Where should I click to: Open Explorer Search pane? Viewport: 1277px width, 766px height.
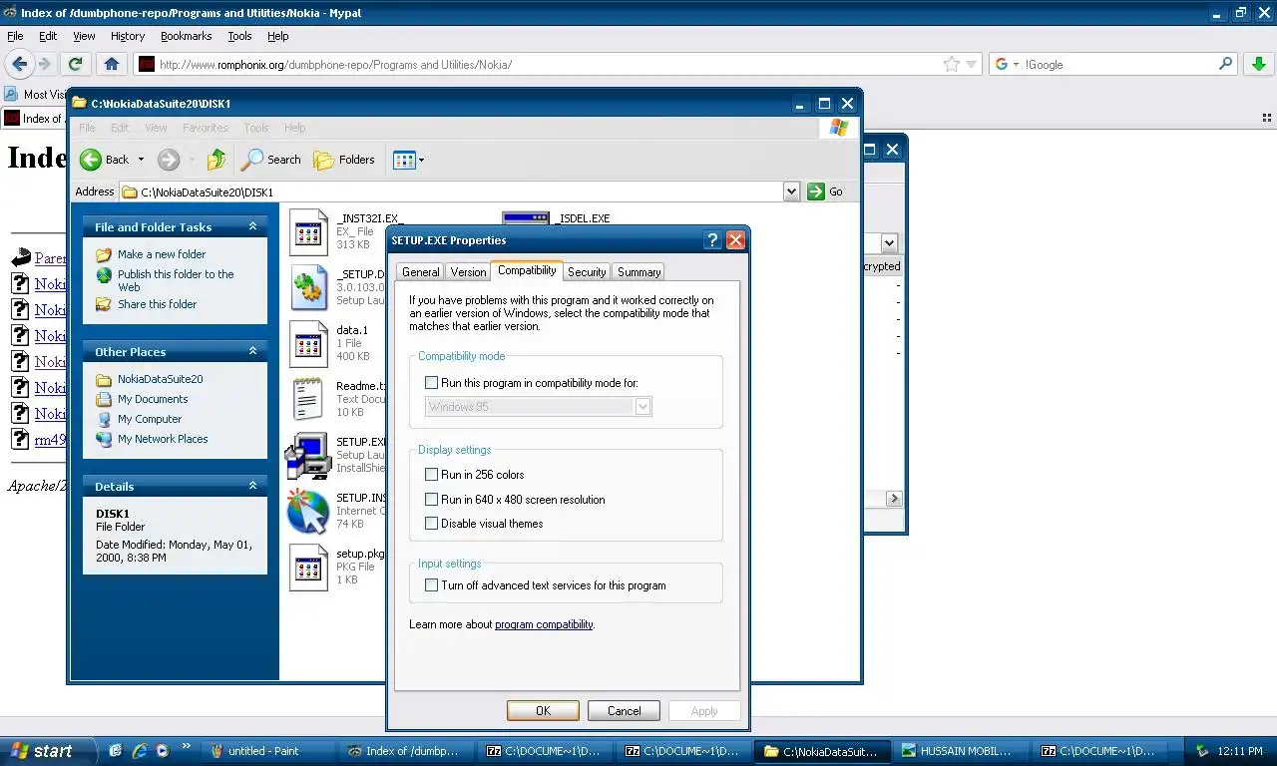(271, 160)
